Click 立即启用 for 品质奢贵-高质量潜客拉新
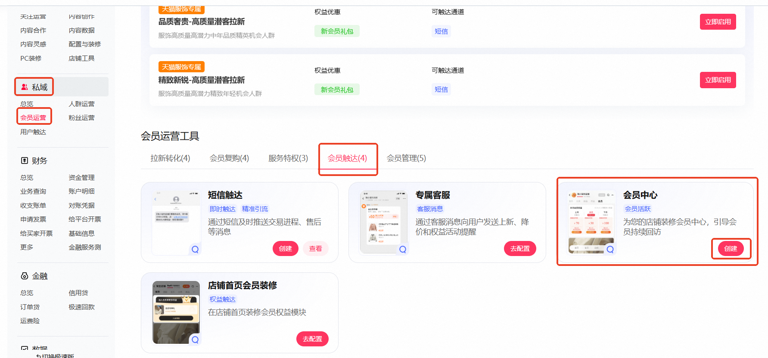Screen dimensions: 768x358 (718, 22)
